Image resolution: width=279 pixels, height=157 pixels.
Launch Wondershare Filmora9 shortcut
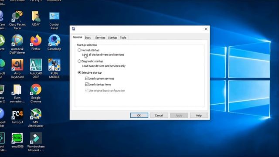(x=36, y=142)
